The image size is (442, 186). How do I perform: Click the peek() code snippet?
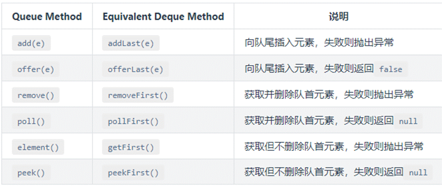31,173
